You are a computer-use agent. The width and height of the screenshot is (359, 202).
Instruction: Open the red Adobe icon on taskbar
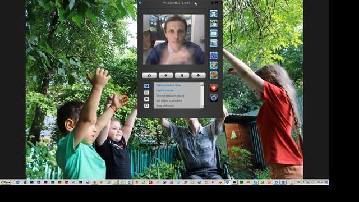(x=150, y=182)
